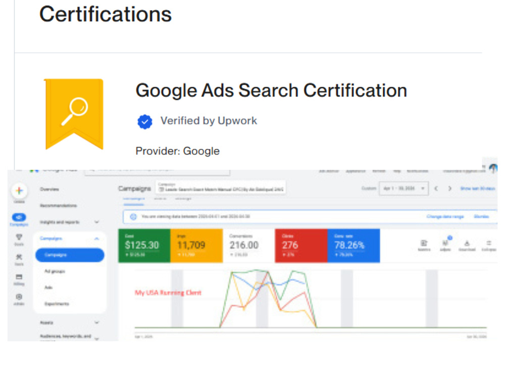The height and width of the screenshot is (379, 505).
Task: Expand Insights and reports section
Action: 96,222
